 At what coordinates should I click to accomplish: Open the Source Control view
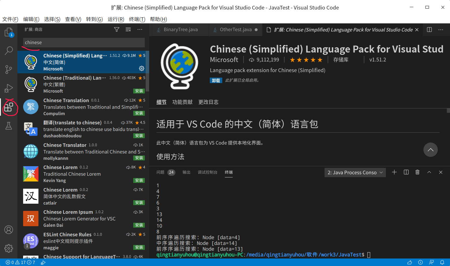(9, 69)
